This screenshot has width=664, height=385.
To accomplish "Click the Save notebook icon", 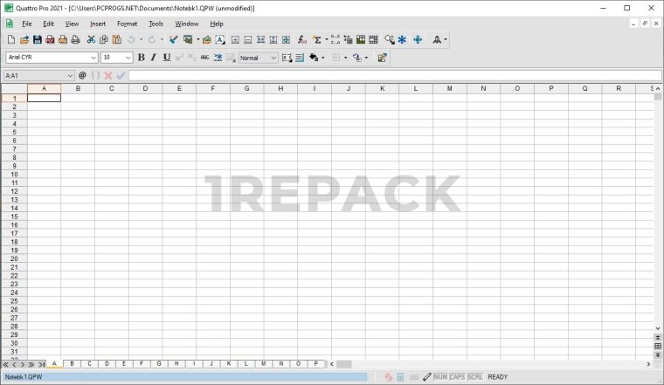I will (x=38, y=40).
